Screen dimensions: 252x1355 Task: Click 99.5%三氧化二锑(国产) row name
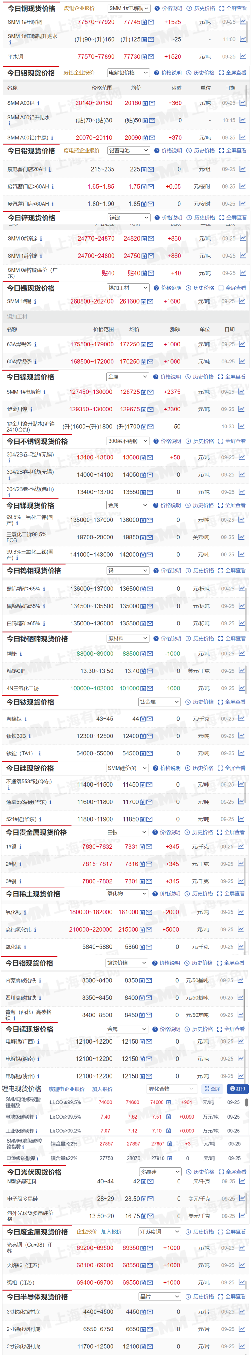(30, 520)
